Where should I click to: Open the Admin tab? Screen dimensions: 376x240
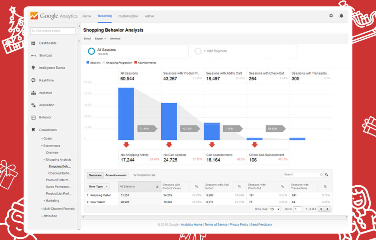(149, 16)
